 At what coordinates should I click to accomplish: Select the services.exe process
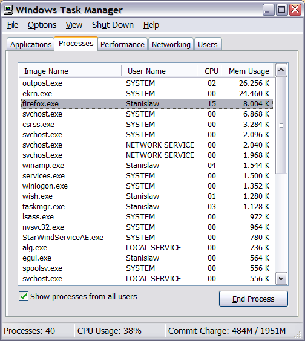tap(147, 176)
